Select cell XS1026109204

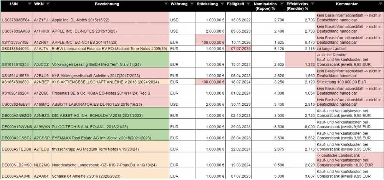[x=17, y=91]
